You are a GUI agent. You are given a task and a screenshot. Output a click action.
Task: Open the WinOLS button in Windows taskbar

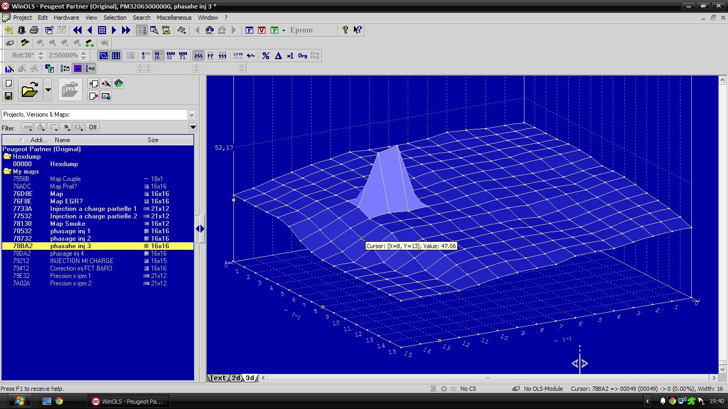tap(128, 401)
